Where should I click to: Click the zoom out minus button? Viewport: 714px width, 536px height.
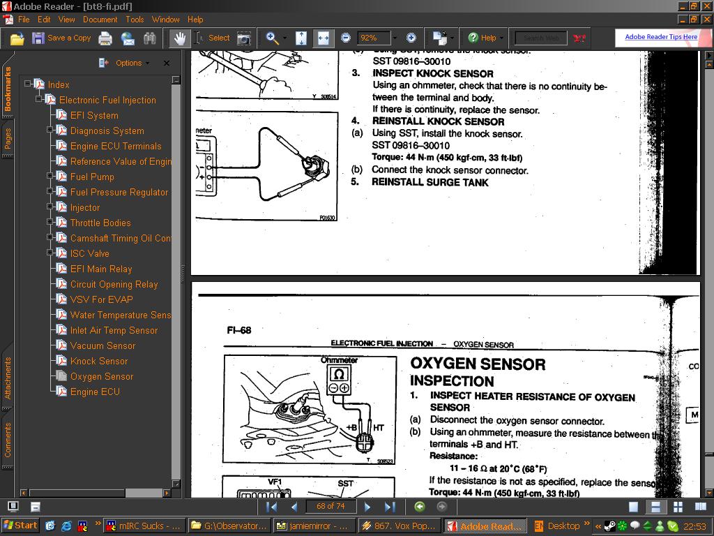346,38
